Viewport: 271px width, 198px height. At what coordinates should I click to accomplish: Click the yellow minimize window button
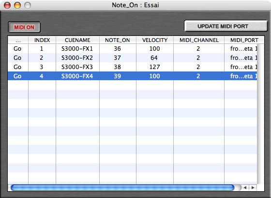(x=17, y=5)
